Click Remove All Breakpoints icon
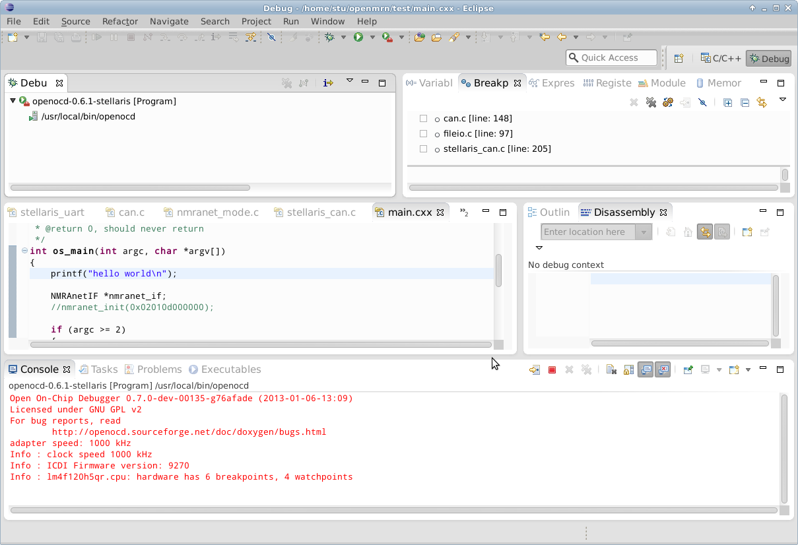798x545 pixels. point(651,103)
